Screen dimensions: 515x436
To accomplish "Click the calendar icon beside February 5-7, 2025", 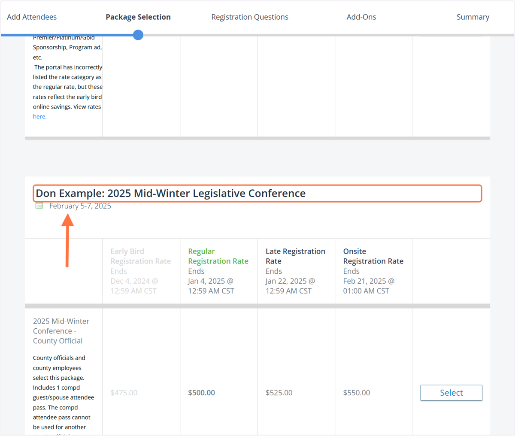I will [39, 206].
